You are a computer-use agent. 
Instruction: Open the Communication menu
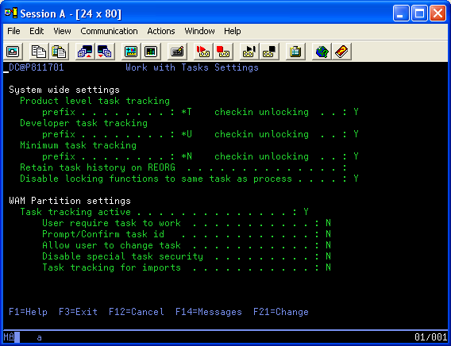click(109, 31)
